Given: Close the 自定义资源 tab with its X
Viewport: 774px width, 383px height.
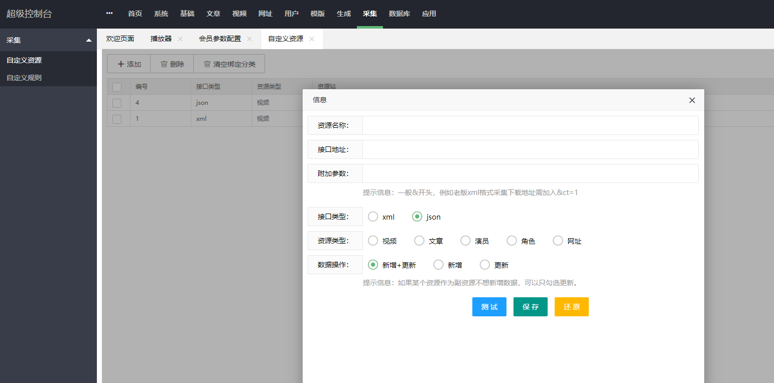Looking at the screenshot, I should coord(312,39).
